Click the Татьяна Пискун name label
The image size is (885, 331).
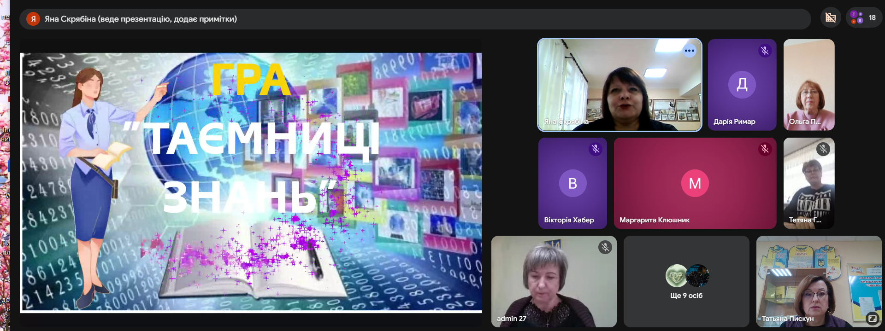(x=787, y=319)
